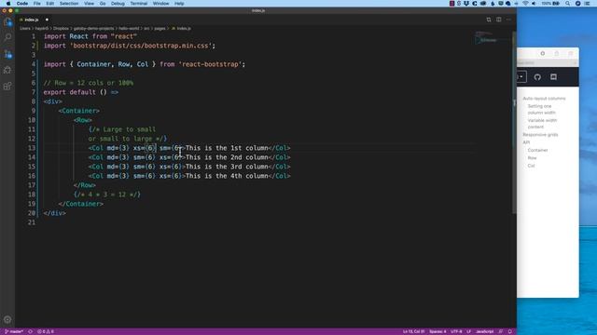Click the JavaScript language mode status
Viewport: 597px width, 335px height.
[484, 331]
